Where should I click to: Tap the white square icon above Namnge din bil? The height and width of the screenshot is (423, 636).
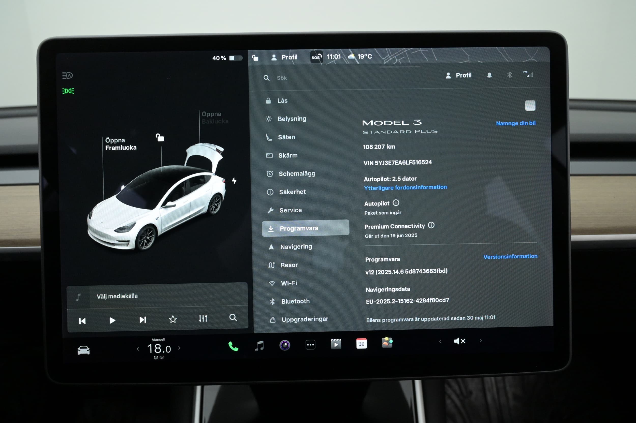530,106
